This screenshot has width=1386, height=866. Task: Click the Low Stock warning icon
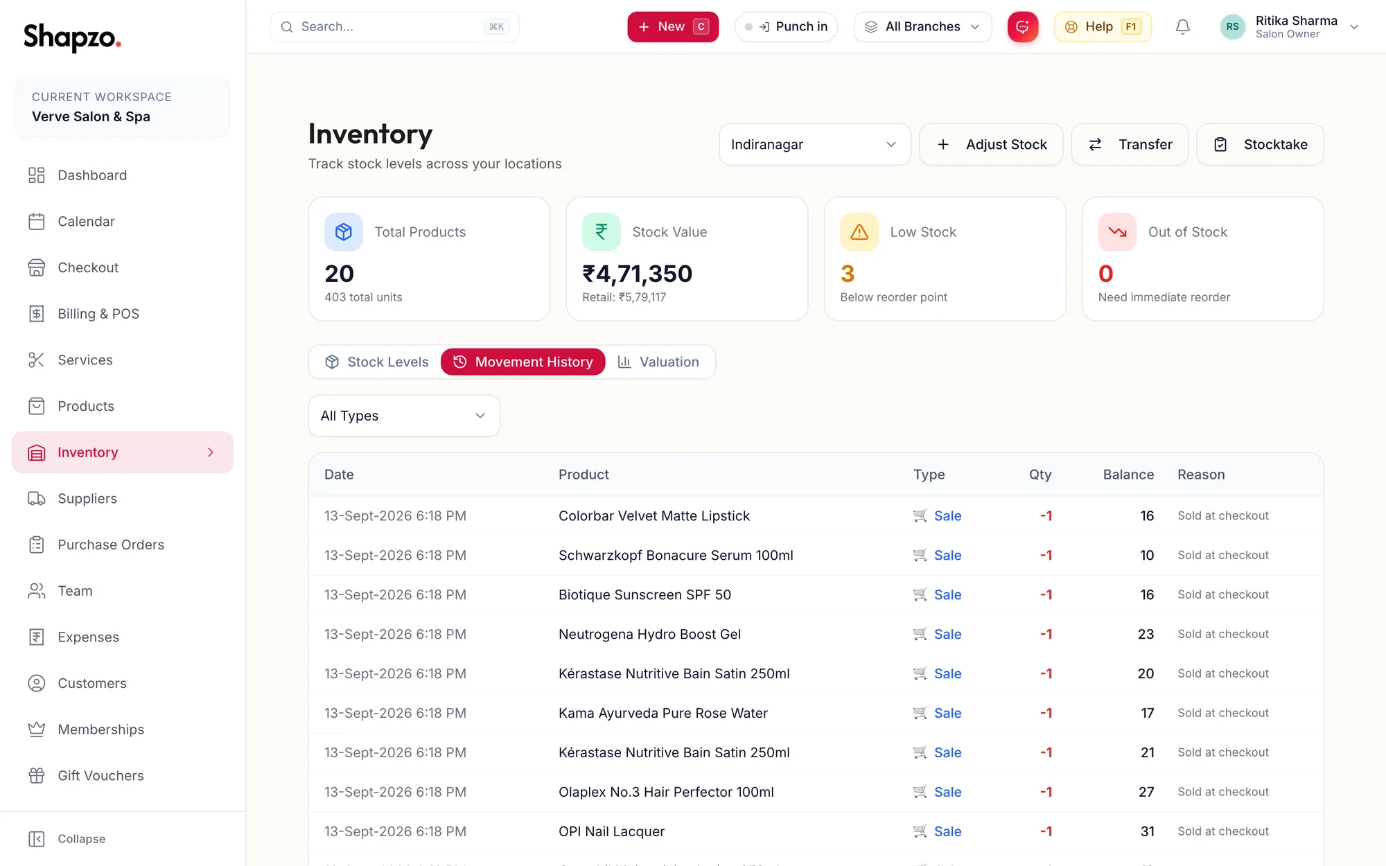(x=859, y=232)
